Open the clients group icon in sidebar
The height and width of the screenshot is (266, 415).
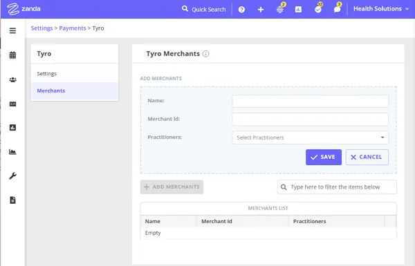click(12, 79)
